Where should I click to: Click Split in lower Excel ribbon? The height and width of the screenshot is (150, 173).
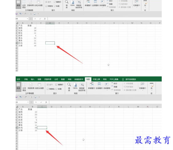[x=114, y=84]
